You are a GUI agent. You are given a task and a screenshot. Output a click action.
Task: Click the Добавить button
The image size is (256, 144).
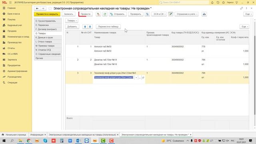point(72,27)
